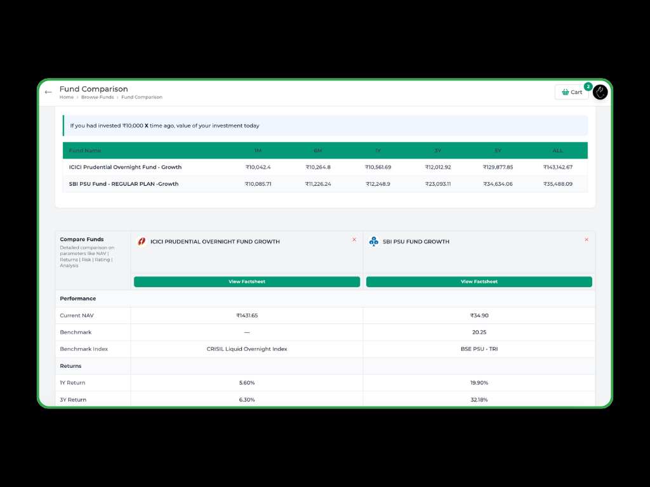Screen dimensions: 650x487
Task: Click the cart basket icon
Action: (x=565, y=93)
